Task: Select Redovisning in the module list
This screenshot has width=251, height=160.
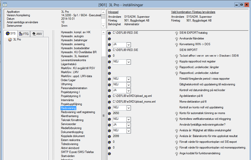Action: [68, 108]
